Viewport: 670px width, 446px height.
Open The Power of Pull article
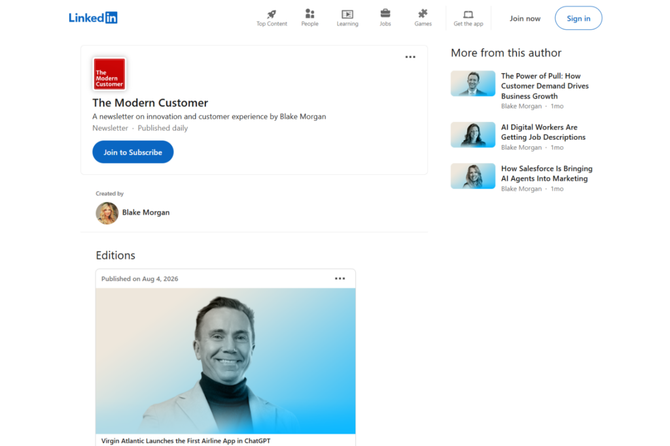544,86
